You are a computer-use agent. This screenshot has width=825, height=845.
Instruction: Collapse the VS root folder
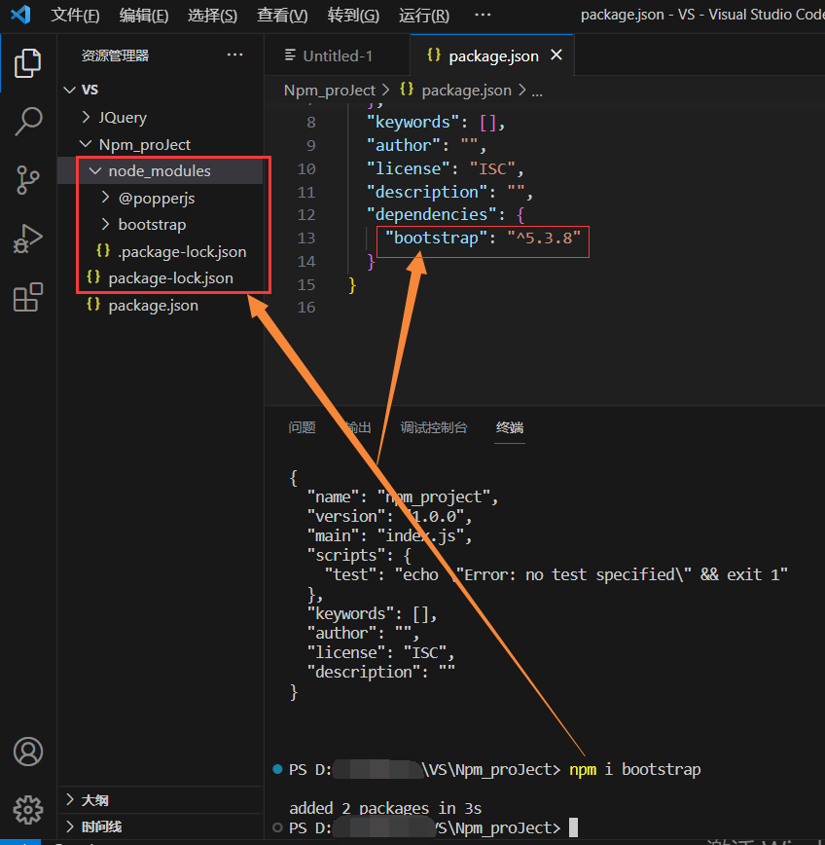[69, 90]
